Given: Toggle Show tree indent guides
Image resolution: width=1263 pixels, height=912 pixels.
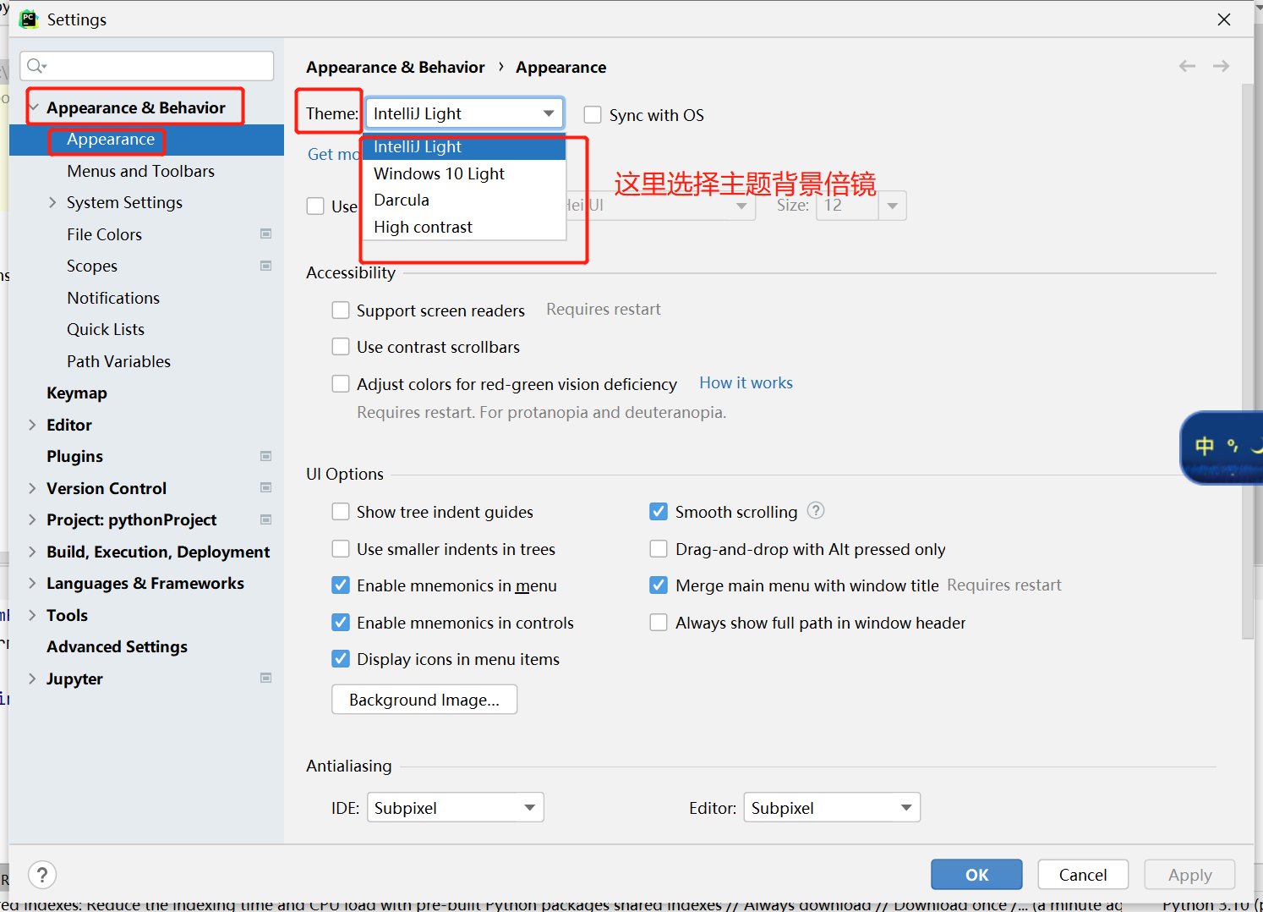Looking at the screenshot, I should click(x=341, y=512).
